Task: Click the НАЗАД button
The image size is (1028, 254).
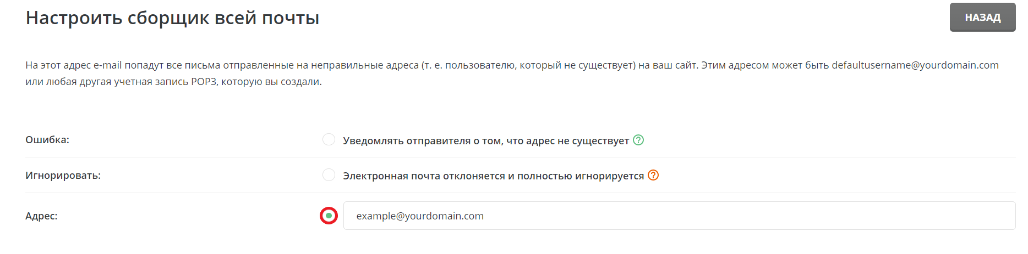Action: 982,18
